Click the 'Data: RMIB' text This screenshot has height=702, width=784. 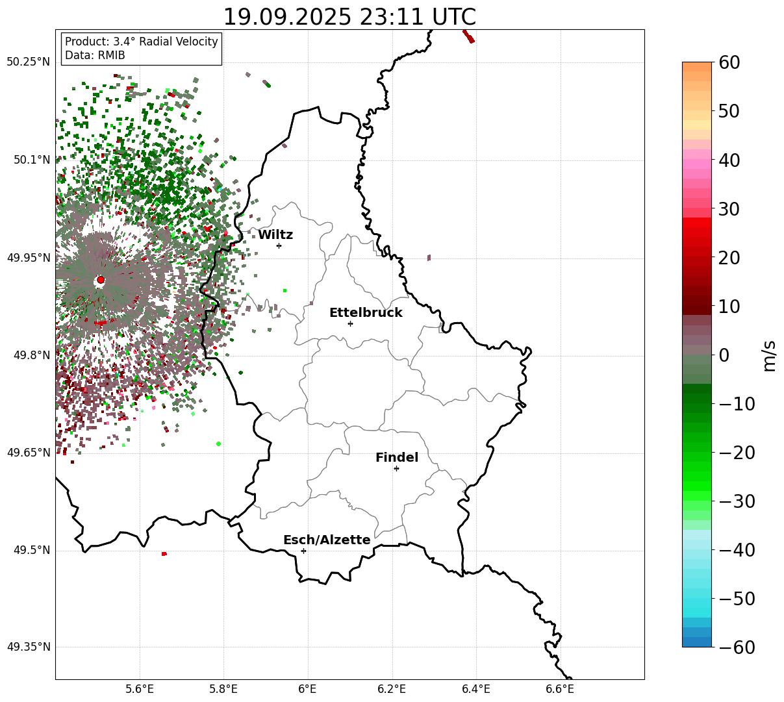pyautogui.click(x=95, y=55)
